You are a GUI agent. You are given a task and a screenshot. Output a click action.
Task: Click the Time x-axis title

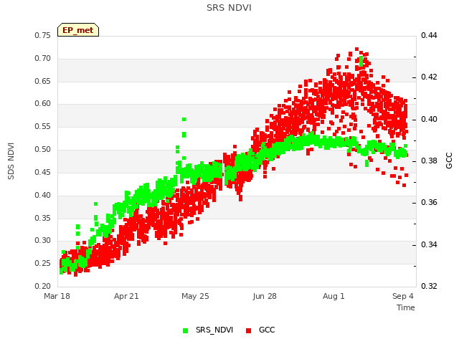[406, 307]
